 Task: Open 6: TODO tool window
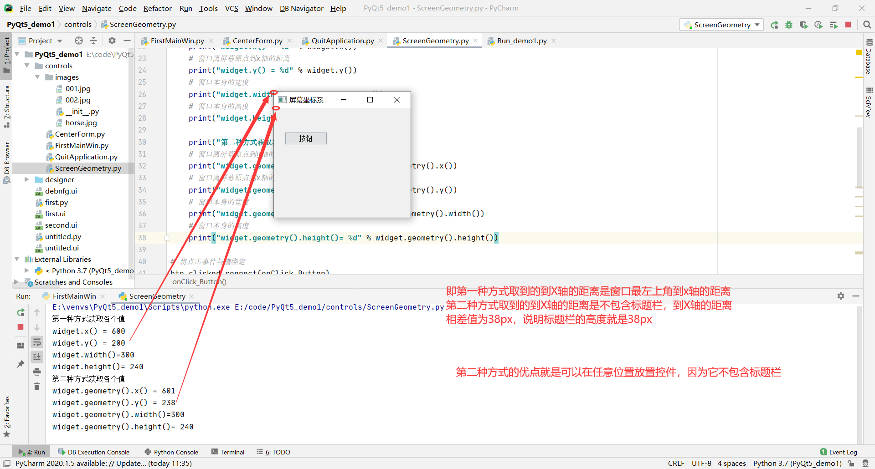273,452
